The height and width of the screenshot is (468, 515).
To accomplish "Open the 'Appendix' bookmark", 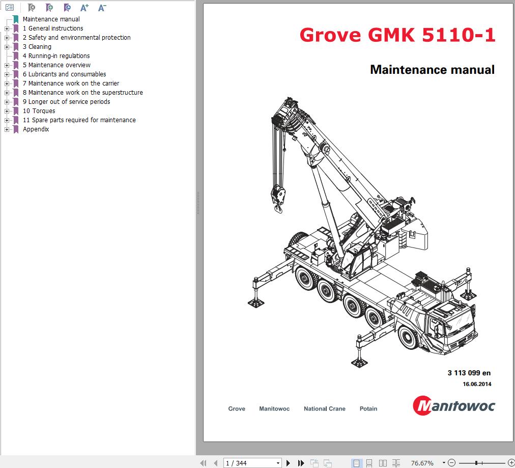I will (x=36, y=129).
